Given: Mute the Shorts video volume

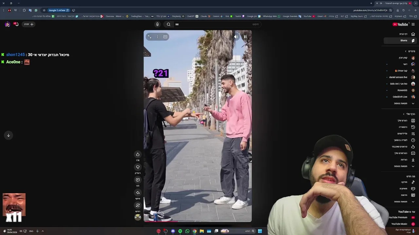Looking at the screenshot, I should [236, 37].
